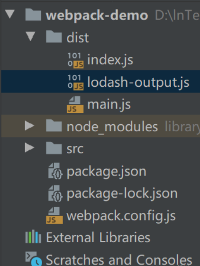Viewport: 200px width, 266px height.
Task: Click the lodash-output.js file icon
Action: [x=75, y=83]
